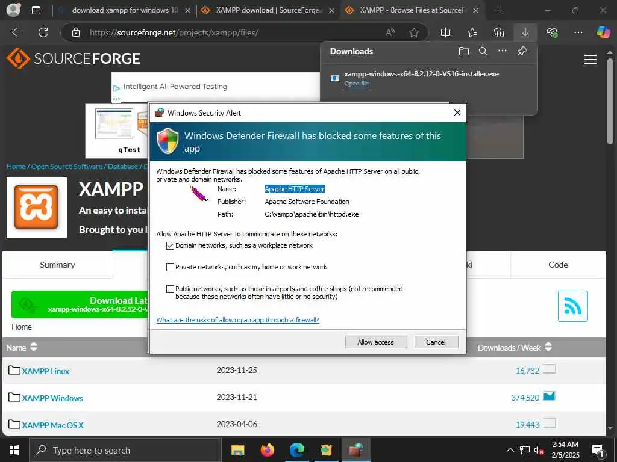Click the SourceForge logo

click(x=73, y=58)
